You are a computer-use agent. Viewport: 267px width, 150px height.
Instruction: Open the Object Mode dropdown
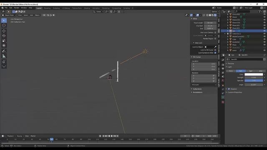[9, 15]
